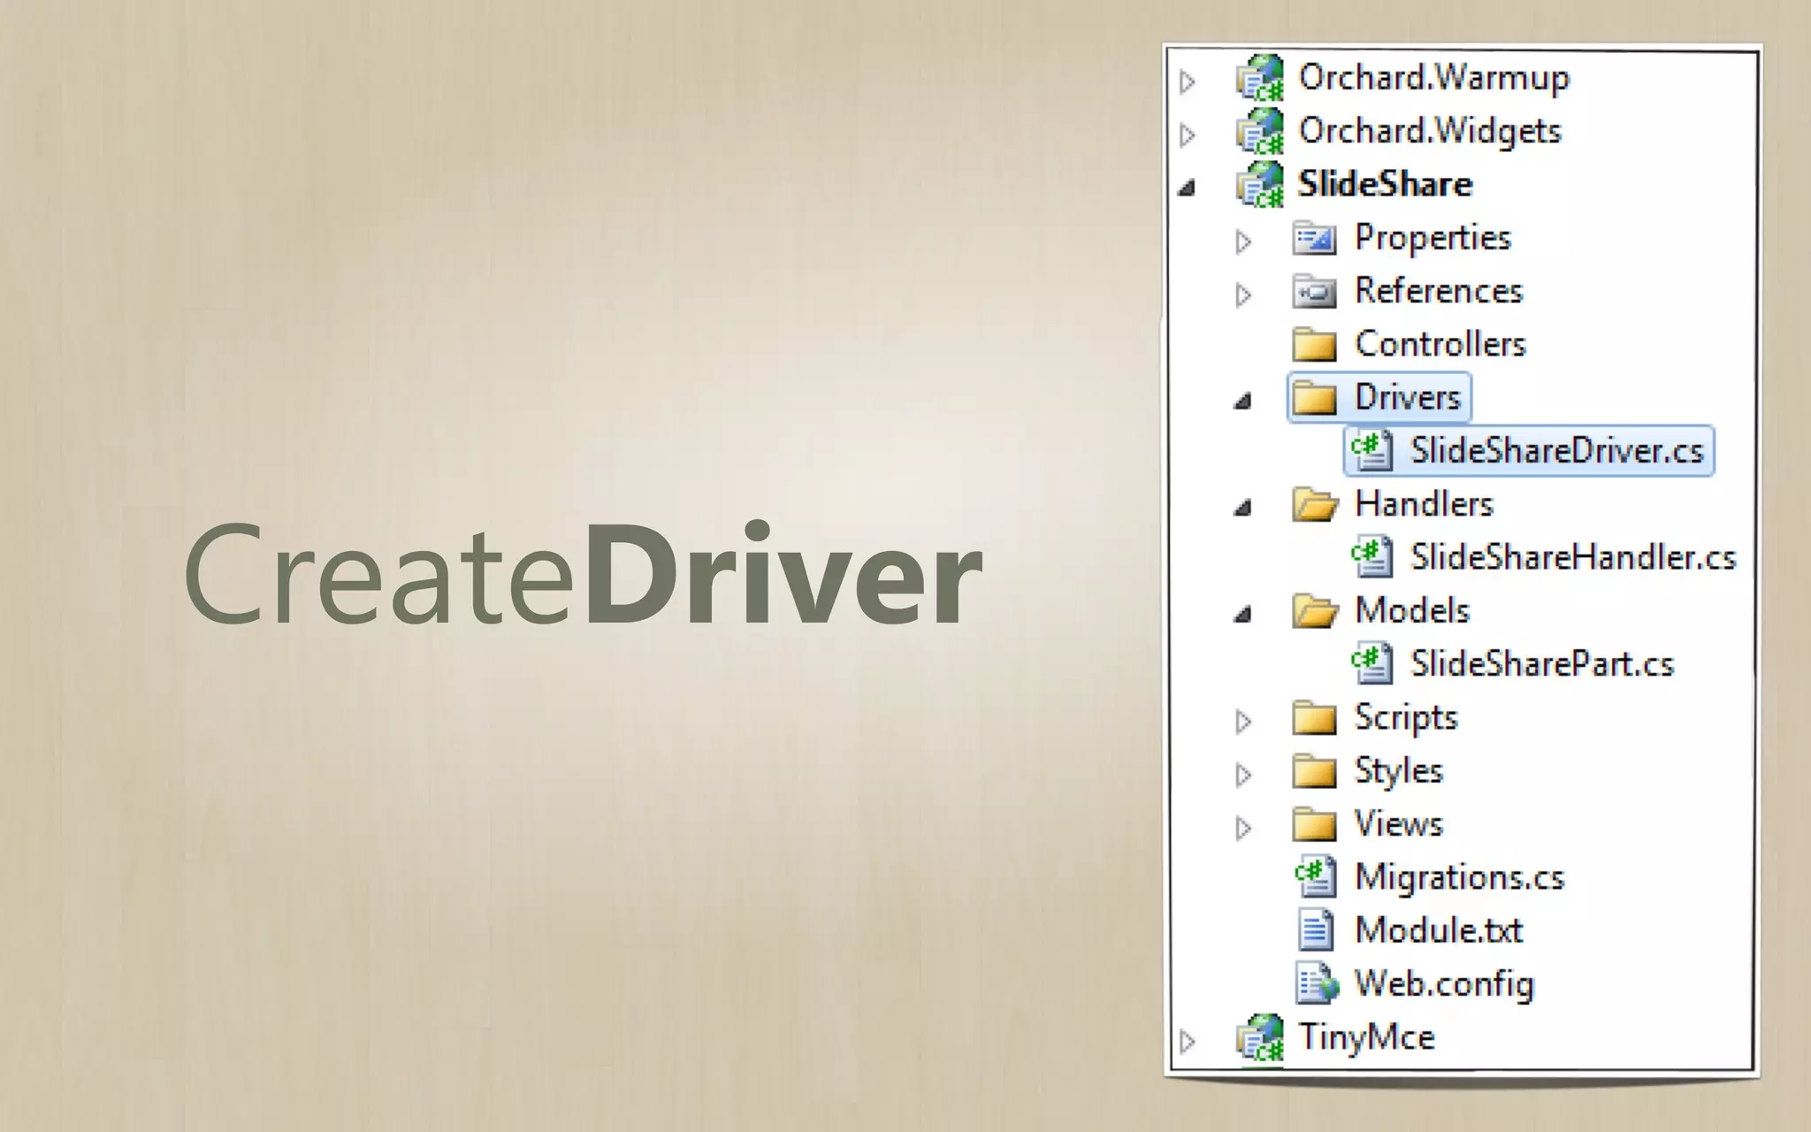Image resolution: width=1811 pixels, height=1132 pixels.
Task: Click the Styles folder icon
Action: tap(1314, 771)
